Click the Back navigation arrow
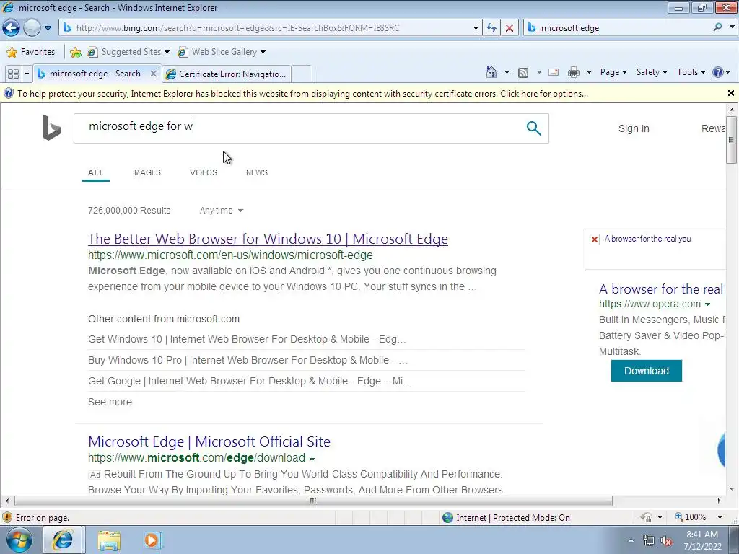The image size is (739, 554). [12, 28]
